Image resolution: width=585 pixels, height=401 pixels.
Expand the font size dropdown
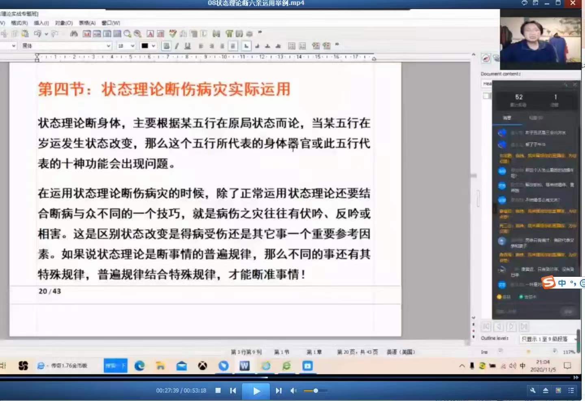coord(132,46)
